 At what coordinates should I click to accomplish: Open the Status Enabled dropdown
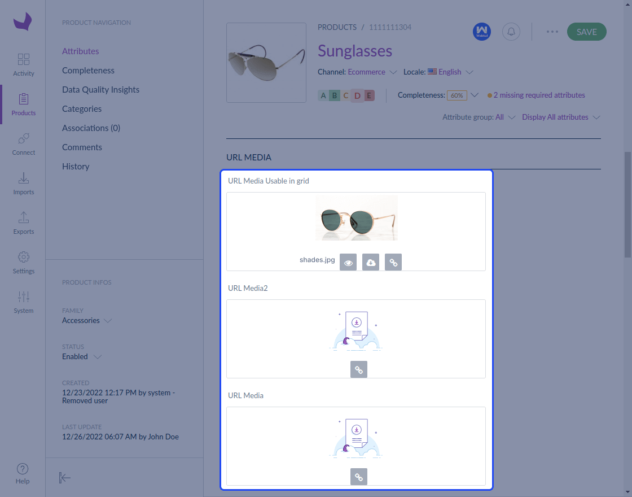coord(82,356)
